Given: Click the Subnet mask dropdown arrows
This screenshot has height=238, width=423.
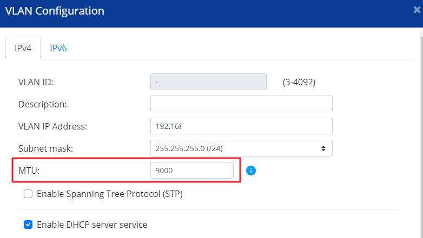Looking at the screenshot, I should (323, 148).
